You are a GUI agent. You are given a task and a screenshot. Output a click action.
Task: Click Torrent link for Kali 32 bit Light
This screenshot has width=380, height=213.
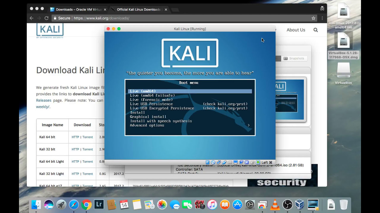(x=88, y=174)
